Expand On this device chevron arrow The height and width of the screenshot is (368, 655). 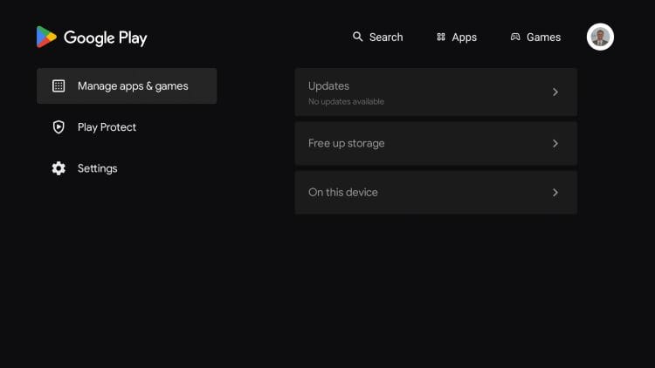[x=555, y=193]
